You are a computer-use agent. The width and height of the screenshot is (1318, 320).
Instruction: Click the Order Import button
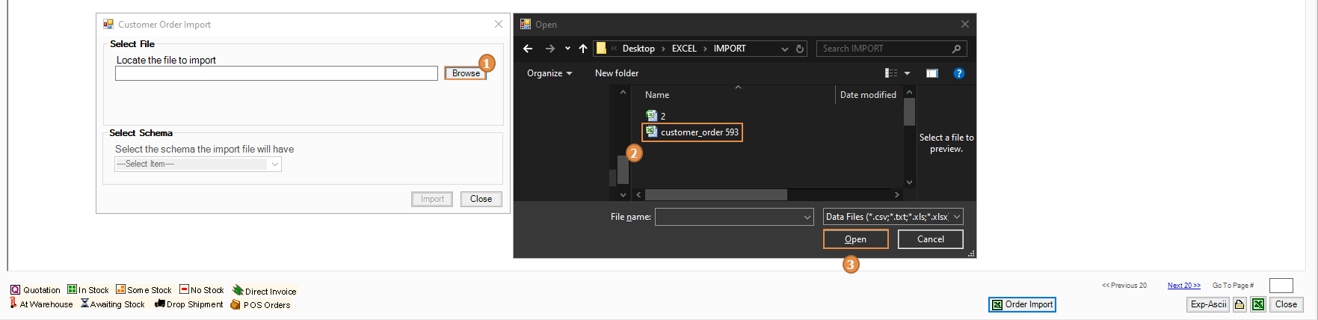(1022, 304)
